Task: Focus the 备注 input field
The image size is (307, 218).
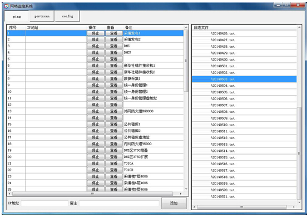Action: (119, 203)
